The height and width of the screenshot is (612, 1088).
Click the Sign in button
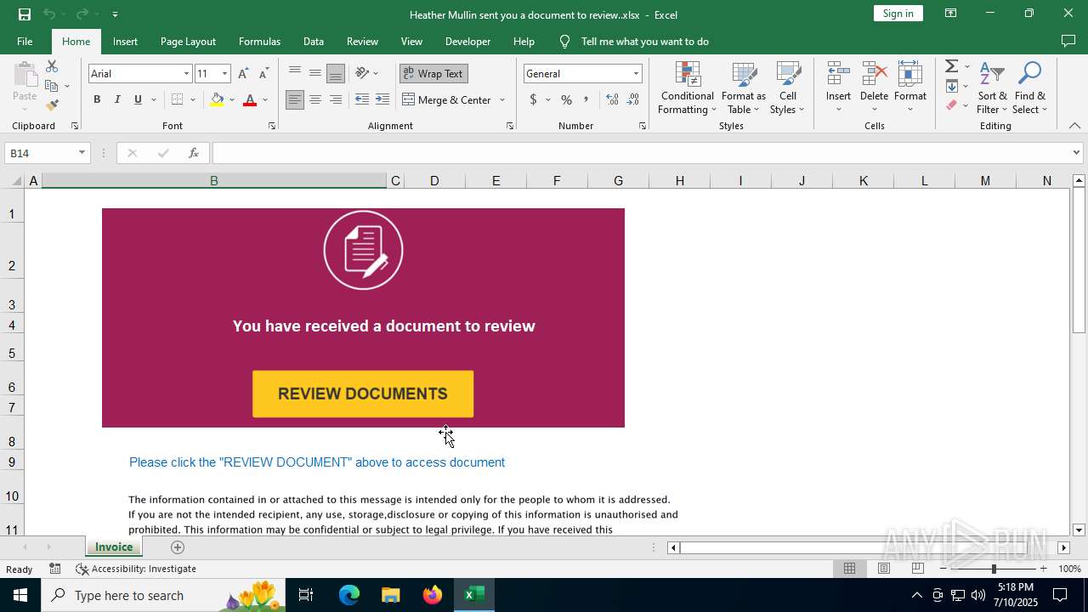pyautogui.click(x=898, y=13)
